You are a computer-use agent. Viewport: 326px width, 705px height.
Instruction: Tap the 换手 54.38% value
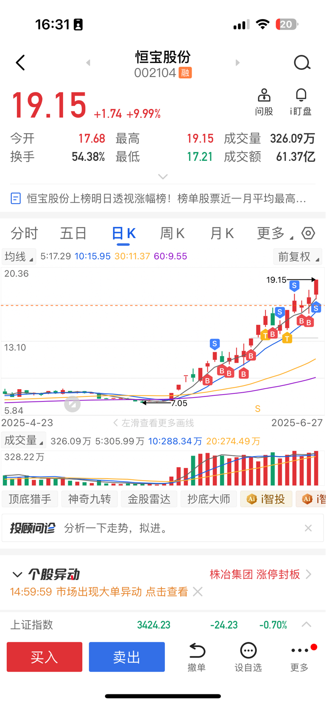tap(88, 157)
